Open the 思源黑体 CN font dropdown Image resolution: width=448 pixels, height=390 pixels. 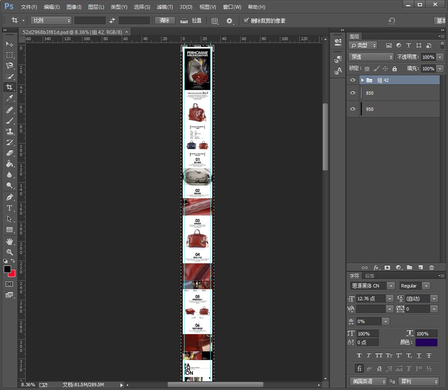click(372, 286)
